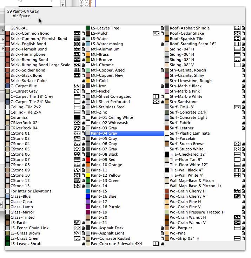This screenshot has width=251, height=258.
Task: Click the stone pattern icon for CStone 06
Action: [77, 154]
